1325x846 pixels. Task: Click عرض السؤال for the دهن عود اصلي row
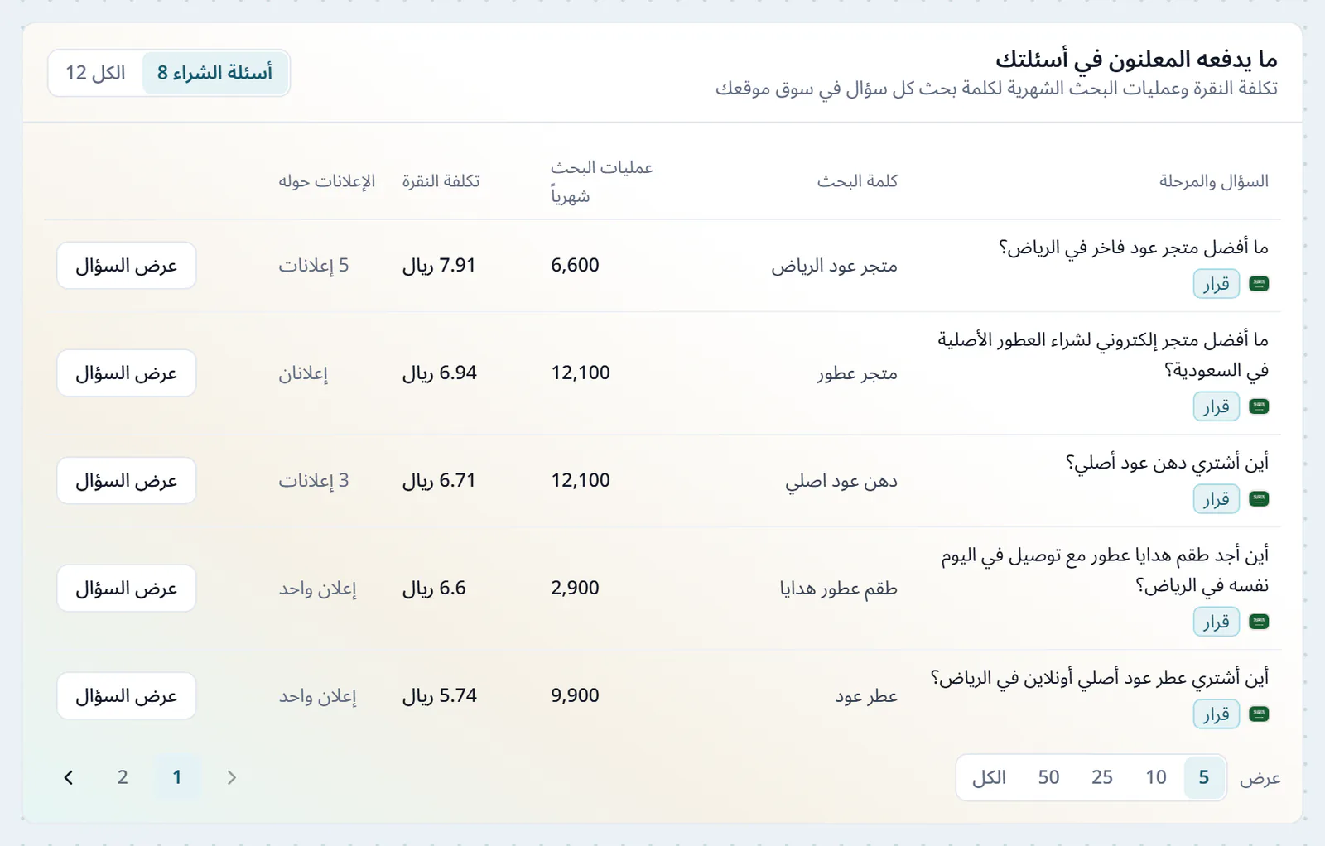coord(127,481)
